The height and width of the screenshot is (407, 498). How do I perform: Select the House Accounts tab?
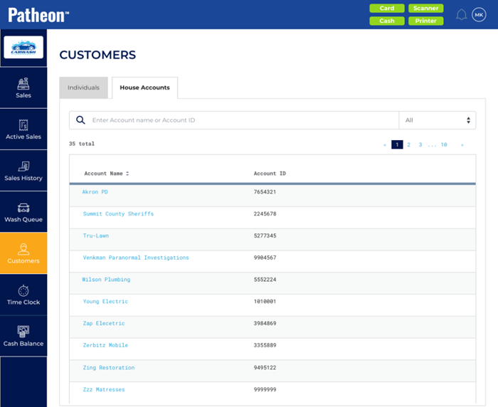(x=144, y=88)
